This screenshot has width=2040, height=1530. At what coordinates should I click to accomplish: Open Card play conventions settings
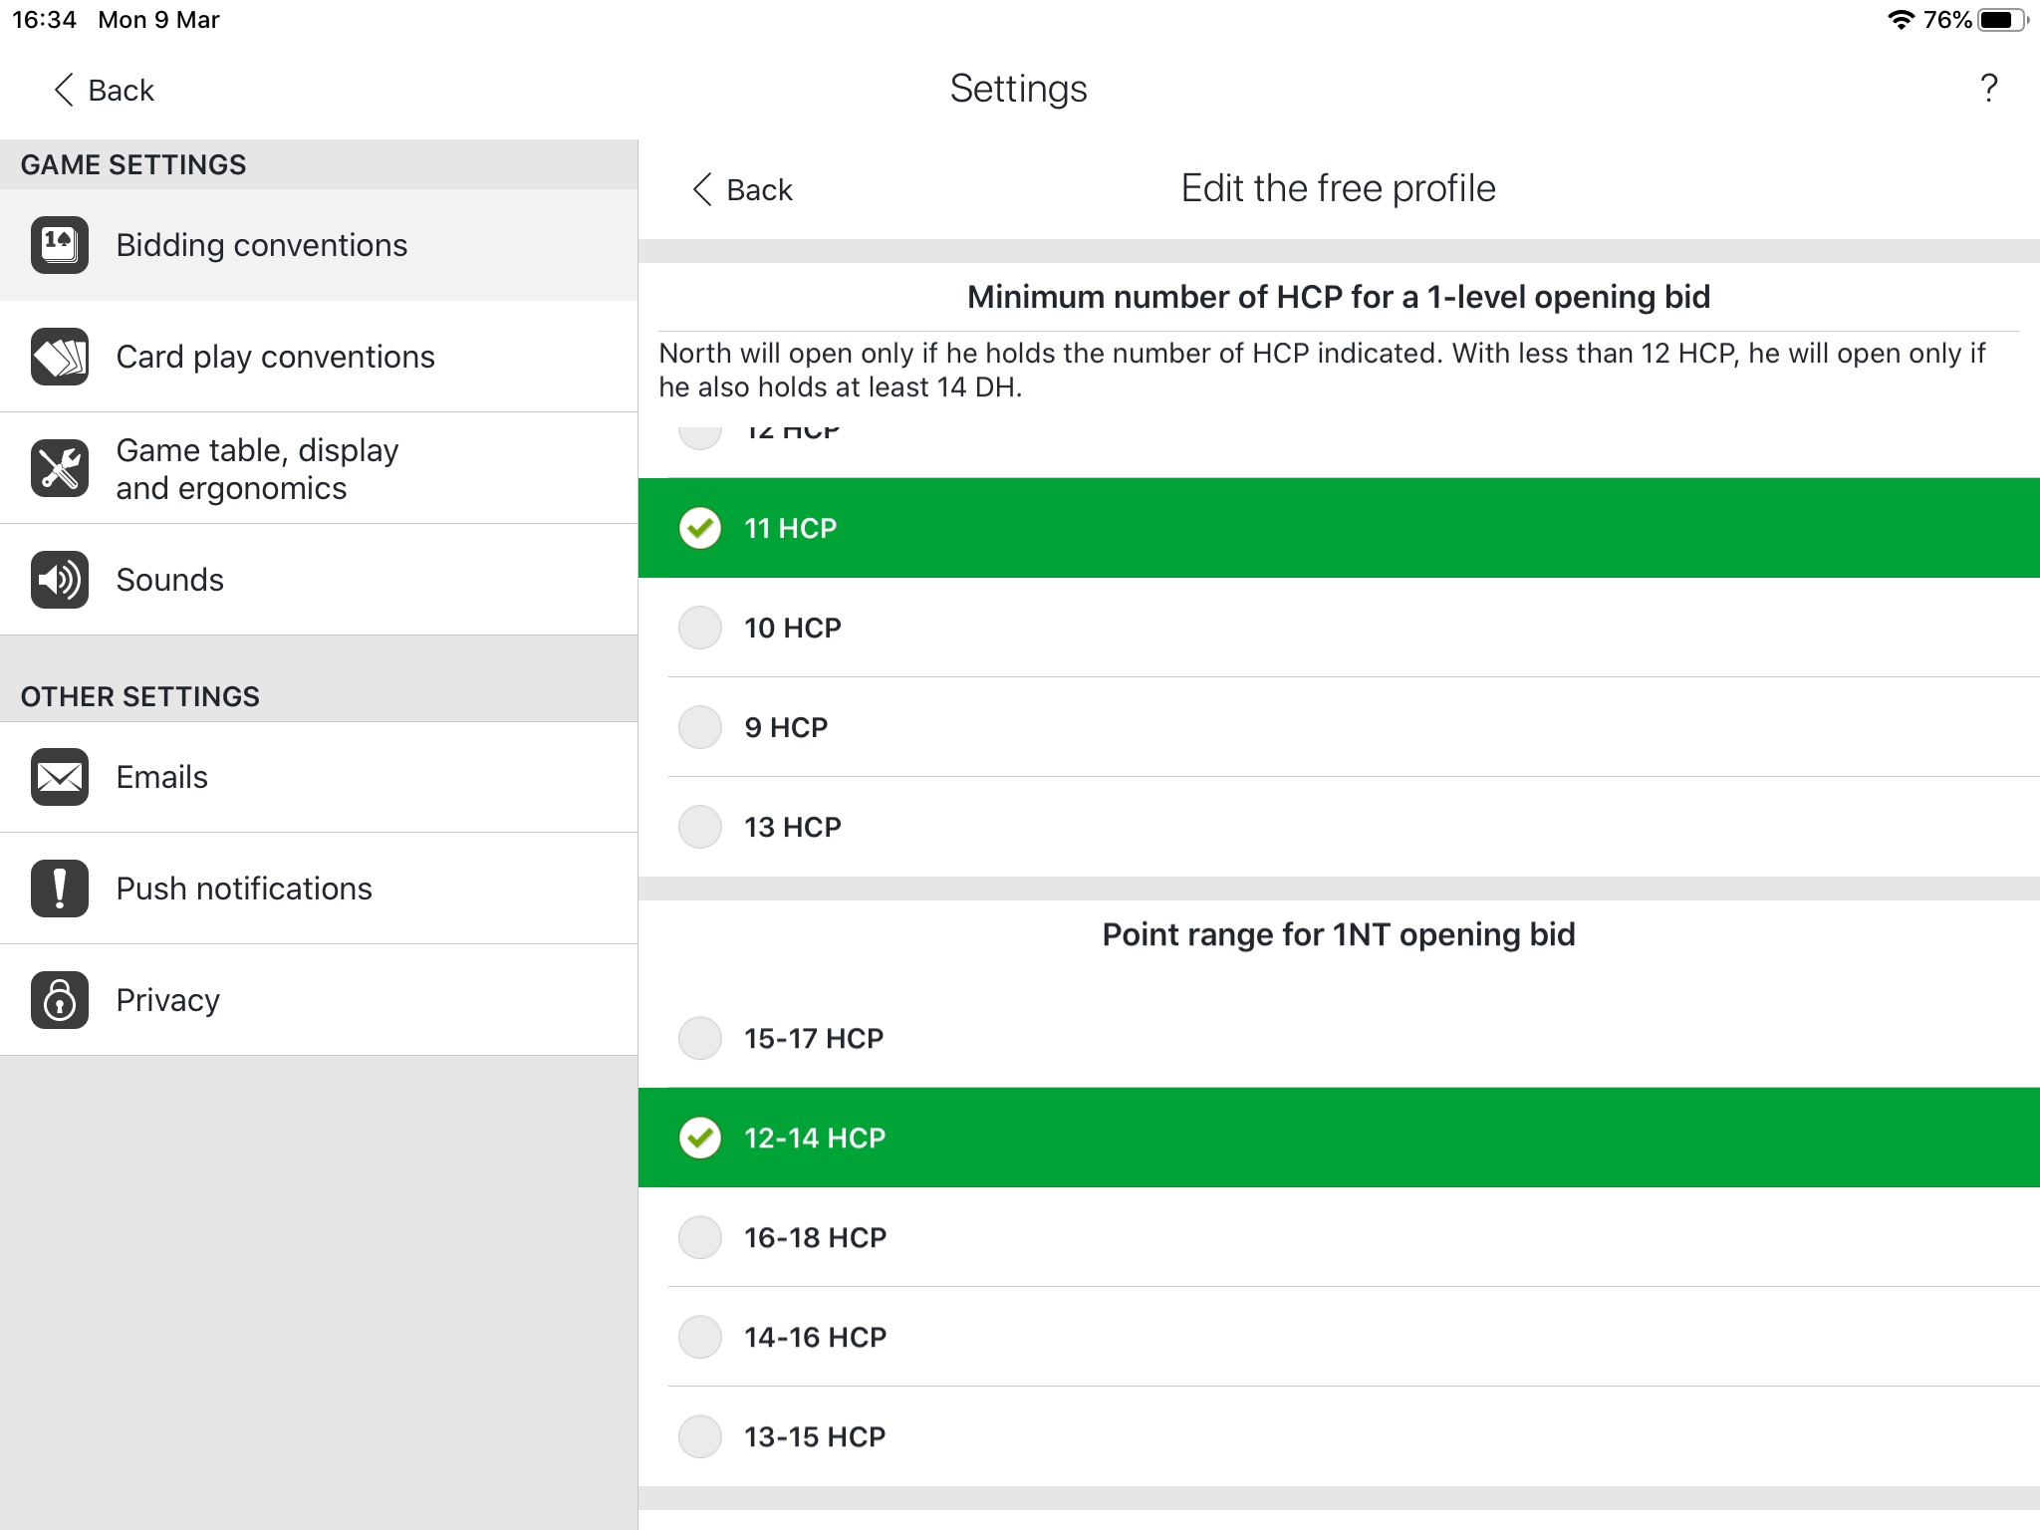(275, 357)
